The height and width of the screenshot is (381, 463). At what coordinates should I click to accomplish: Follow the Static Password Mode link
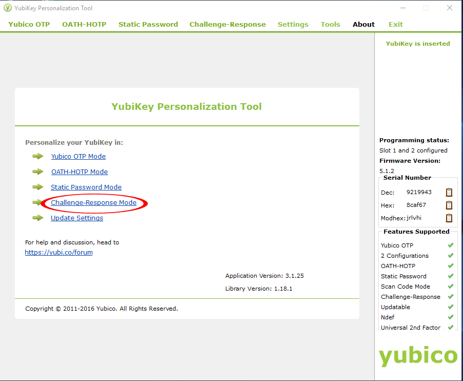tap(86, 187)
